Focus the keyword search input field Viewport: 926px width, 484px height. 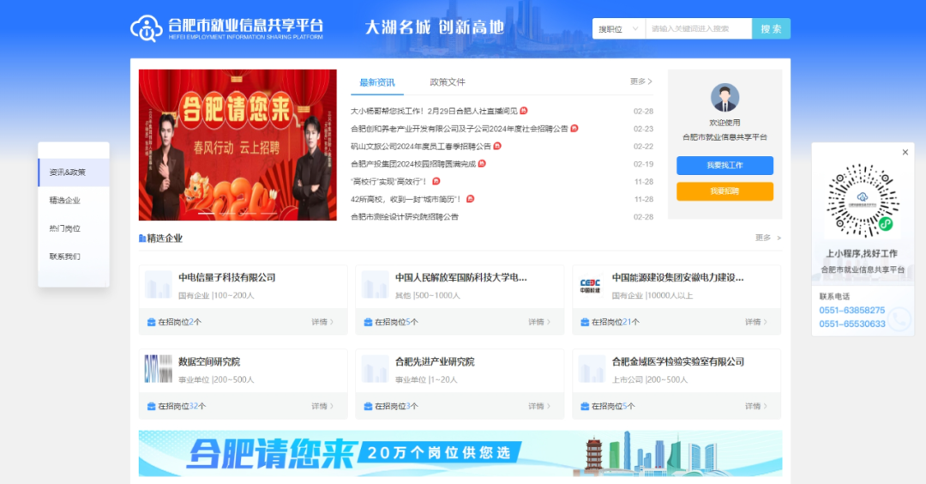[699, 28]
